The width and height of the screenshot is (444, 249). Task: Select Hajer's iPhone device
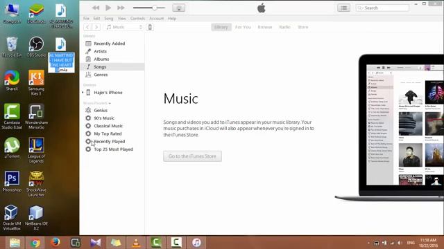108,93
